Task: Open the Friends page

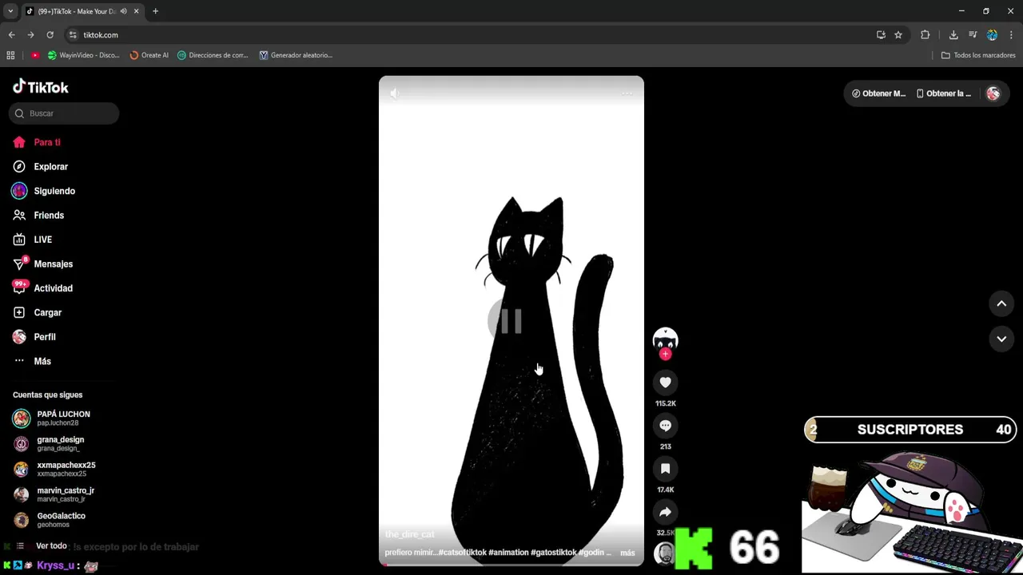Action: coord(38,216)
